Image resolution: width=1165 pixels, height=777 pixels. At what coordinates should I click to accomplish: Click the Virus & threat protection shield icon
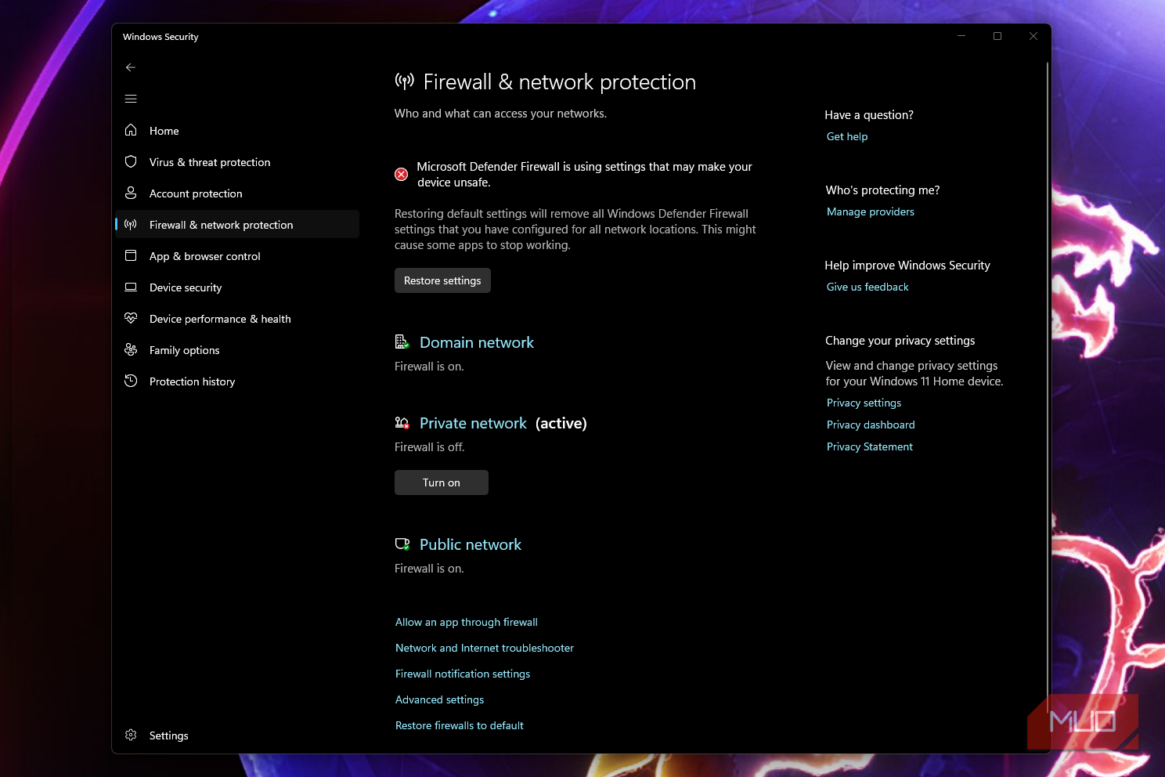pos(131,161)
